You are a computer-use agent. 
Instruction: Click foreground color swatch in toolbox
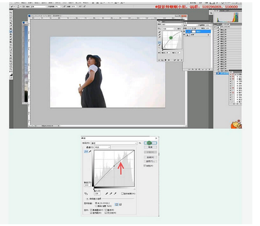pos(10,74)
